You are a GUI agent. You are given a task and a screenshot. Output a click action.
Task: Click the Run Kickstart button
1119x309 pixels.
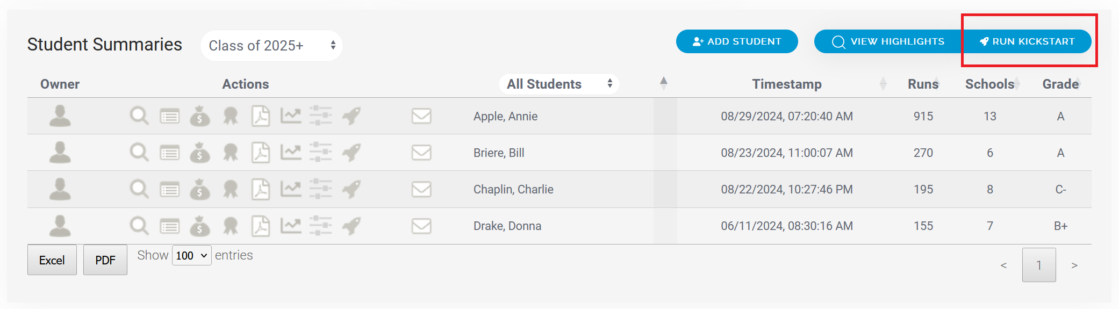[x=1027, y=41]
